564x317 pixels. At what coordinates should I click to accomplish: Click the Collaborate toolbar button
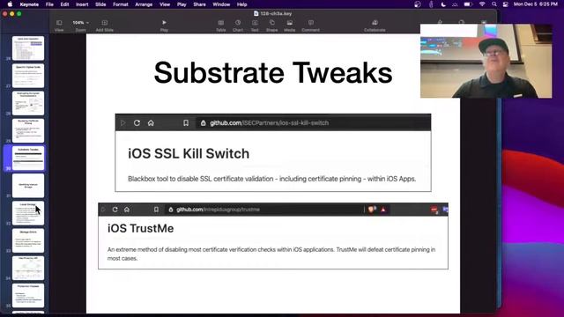(x=375, y=26)
